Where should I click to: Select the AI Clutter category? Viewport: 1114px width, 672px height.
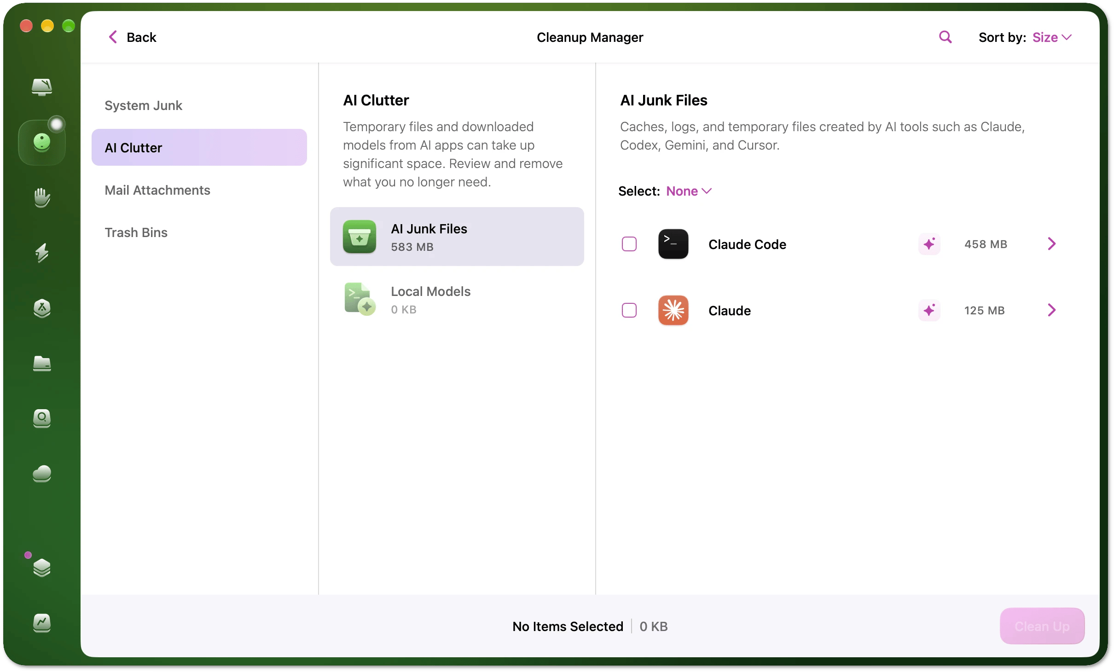199,147
